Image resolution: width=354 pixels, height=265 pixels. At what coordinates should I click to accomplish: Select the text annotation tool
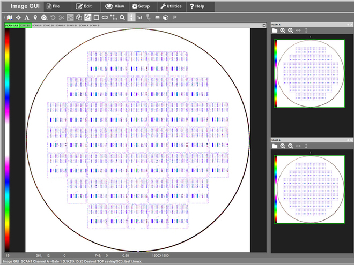26,18
